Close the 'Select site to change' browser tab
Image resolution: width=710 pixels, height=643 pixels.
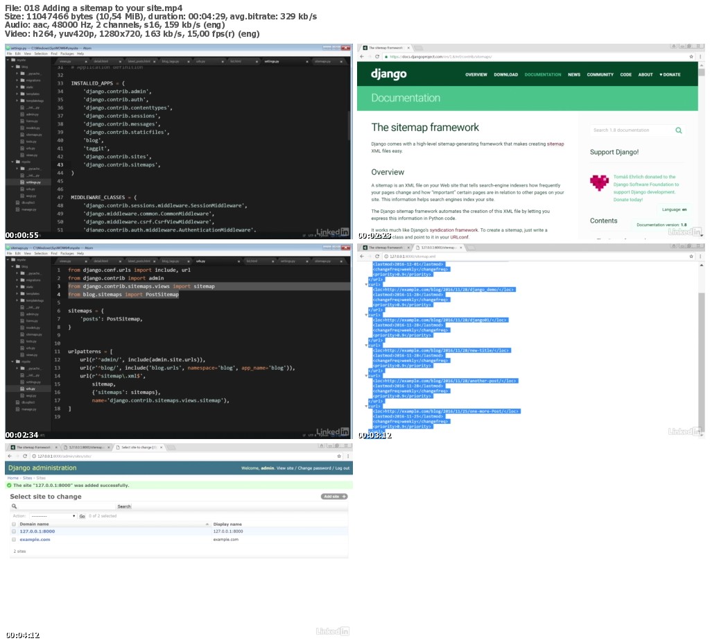pyautogui.click(x=160, y=447)
